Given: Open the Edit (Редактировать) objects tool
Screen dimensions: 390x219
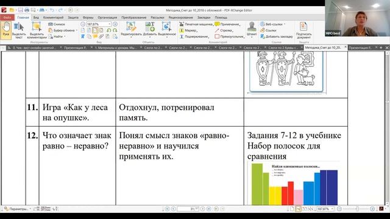Looking at the screenshot, I should [131, 30].
